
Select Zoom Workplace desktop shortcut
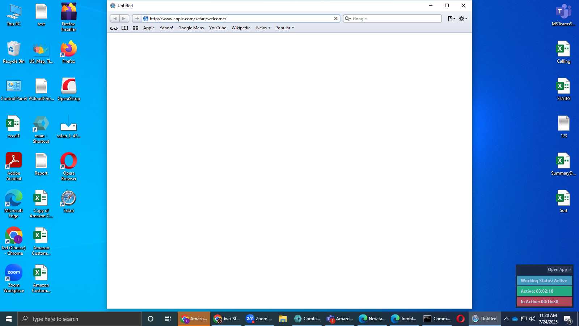(14, 279)
